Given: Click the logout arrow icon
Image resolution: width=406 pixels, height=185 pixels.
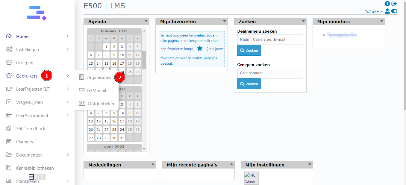Looking at the screenshot, I should point(394,4).
